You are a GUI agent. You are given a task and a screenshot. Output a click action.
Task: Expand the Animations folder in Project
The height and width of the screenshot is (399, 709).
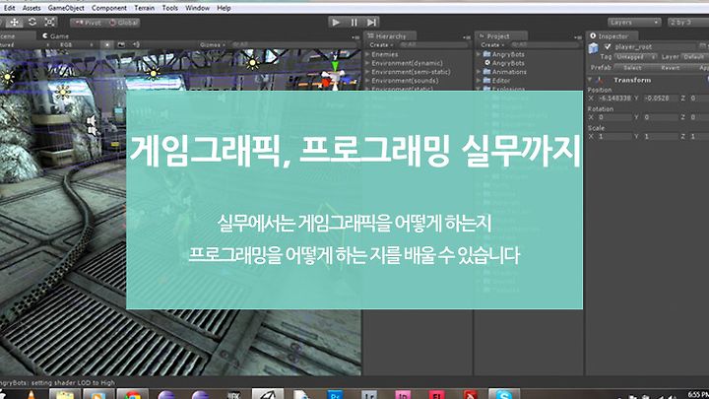click(479, 72)
